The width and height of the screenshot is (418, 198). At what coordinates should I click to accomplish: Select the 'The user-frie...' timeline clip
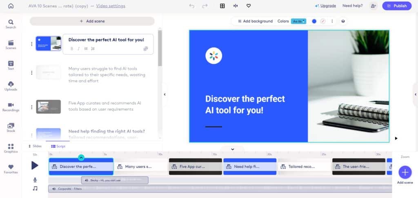tap(359, 167)
